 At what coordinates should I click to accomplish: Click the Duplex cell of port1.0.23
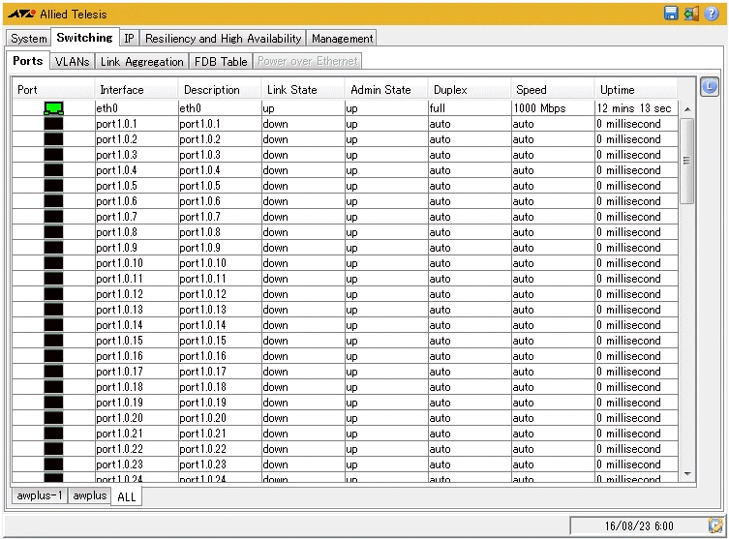click(470, 464)
